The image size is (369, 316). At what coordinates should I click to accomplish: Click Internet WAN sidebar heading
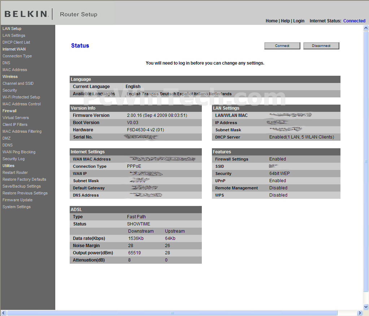(14, 49)
